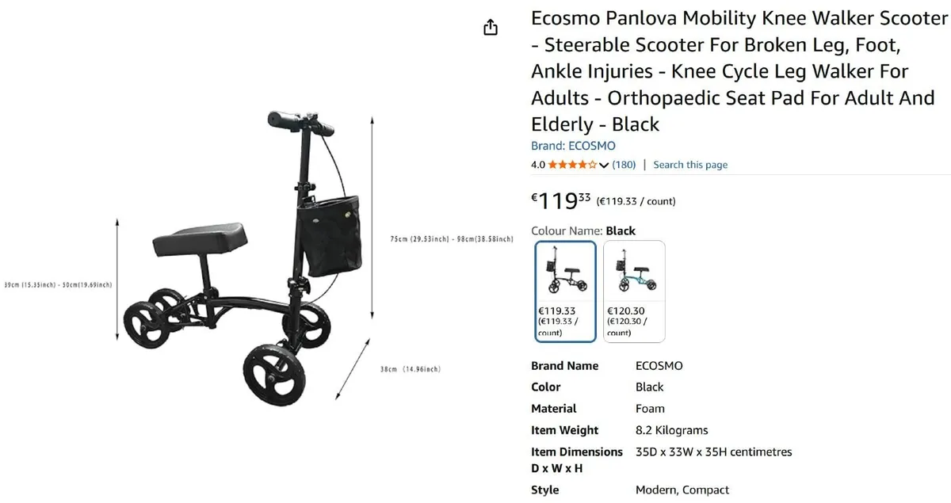
Task: Click the Style value 'Modern, Compact'
Action: [683, 490]
